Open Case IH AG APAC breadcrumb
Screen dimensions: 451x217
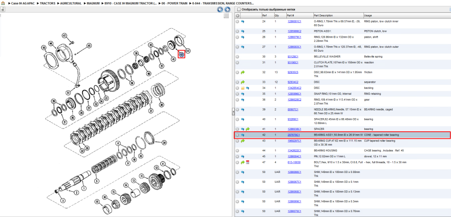(x=23, y=3)
